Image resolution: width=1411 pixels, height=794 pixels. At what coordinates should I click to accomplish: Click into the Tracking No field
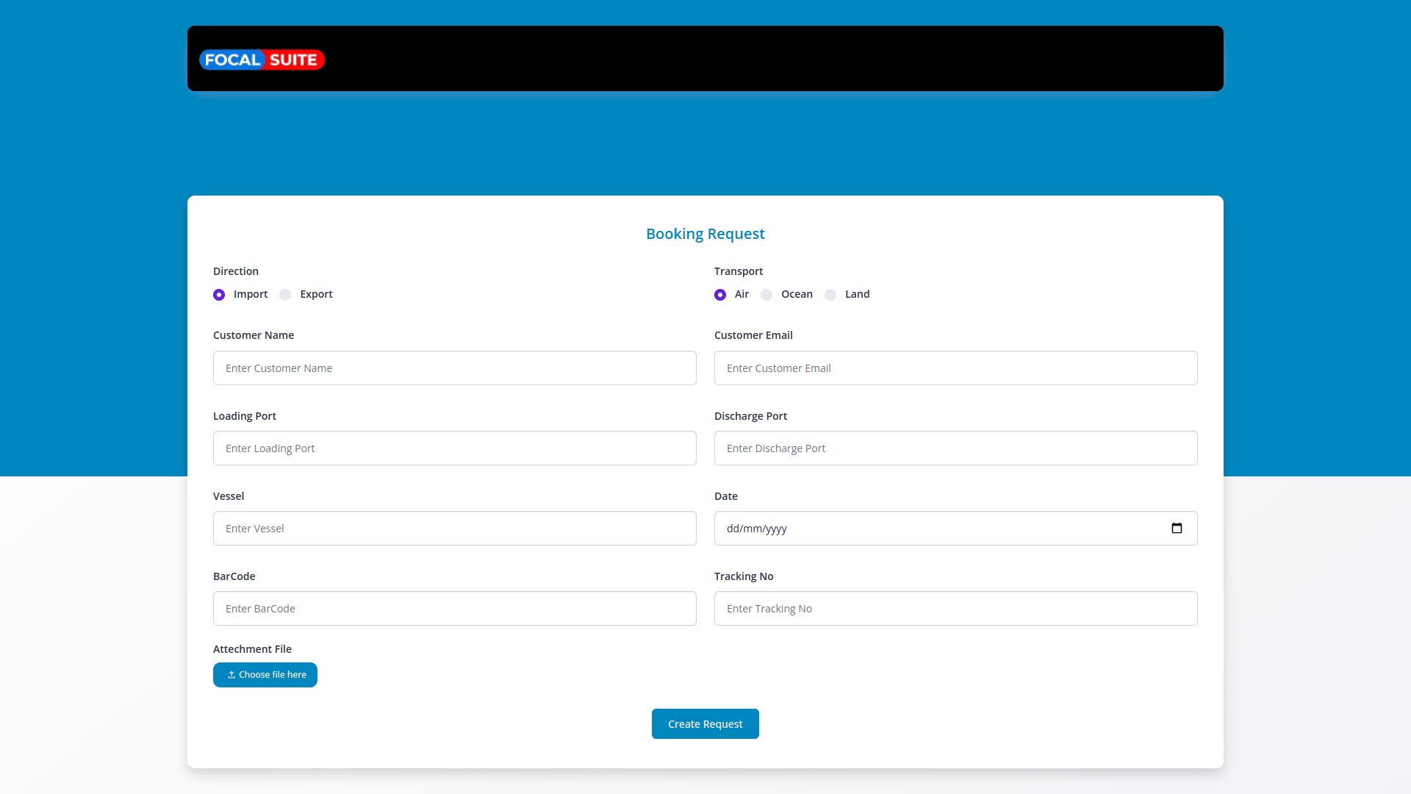[955, 608]
